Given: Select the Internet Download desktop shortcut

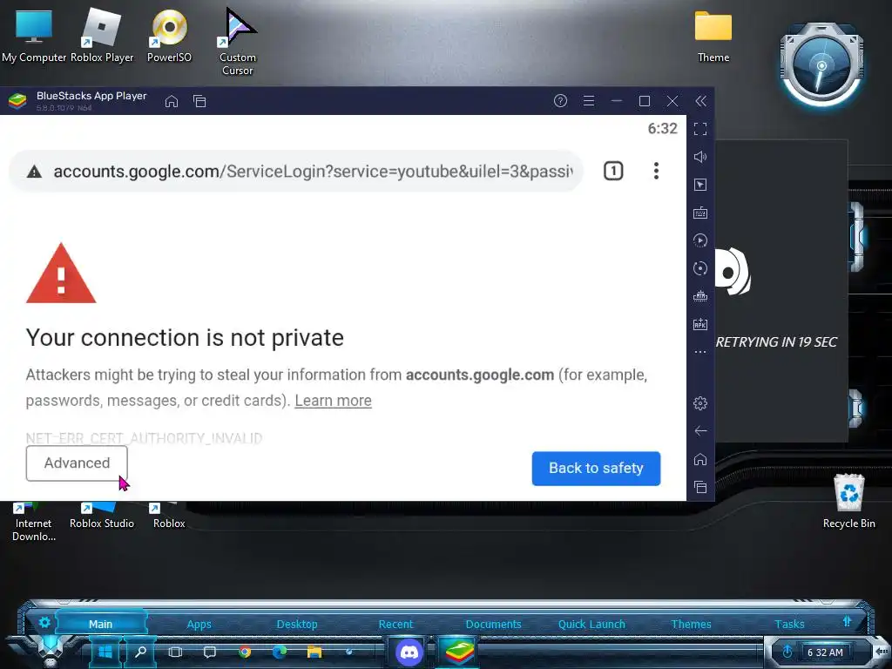Looking at the screenshot, I should (x=34, y=523).
